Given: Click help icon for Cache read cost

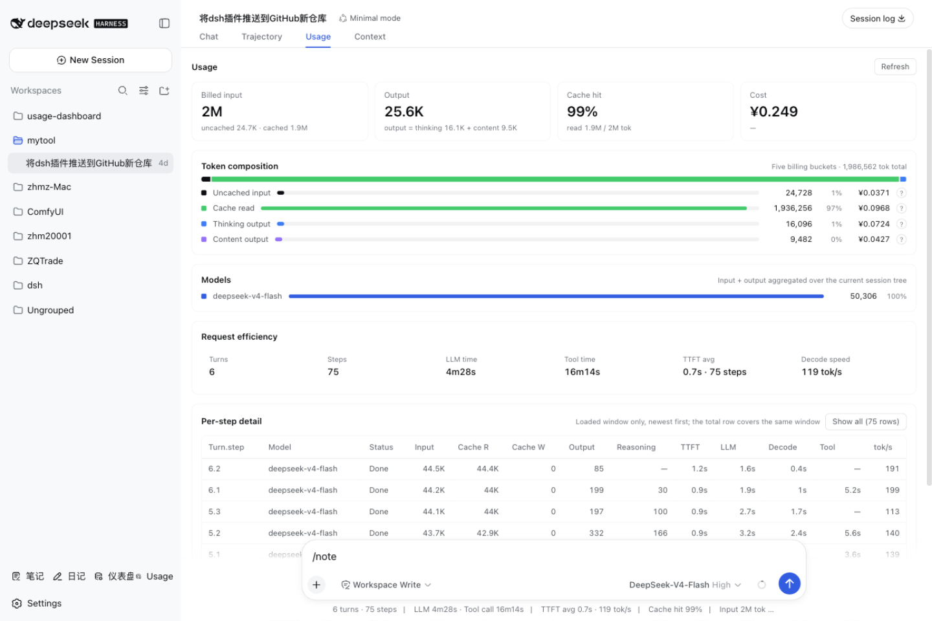Looking at the screenshot, I should click(x=902, y=208).
